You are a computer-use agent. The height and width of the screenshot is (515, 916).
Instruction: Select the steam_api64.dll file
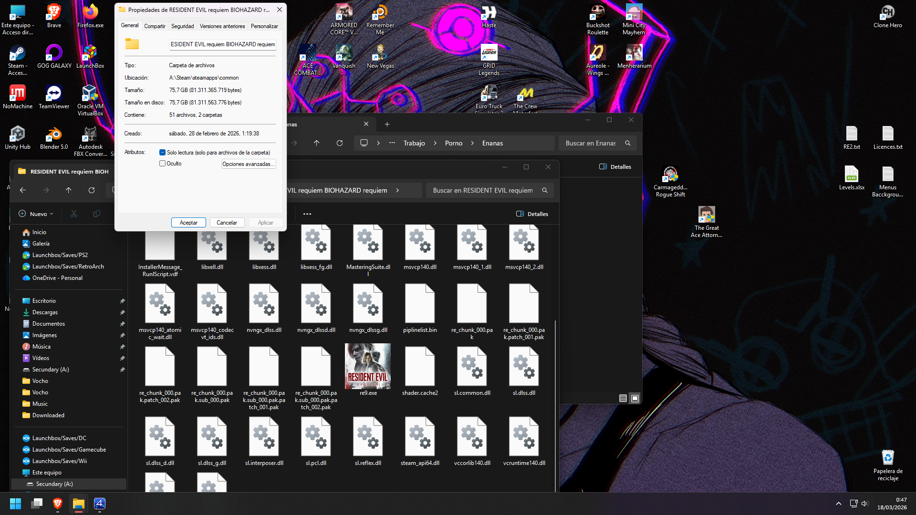click(420, 442)
